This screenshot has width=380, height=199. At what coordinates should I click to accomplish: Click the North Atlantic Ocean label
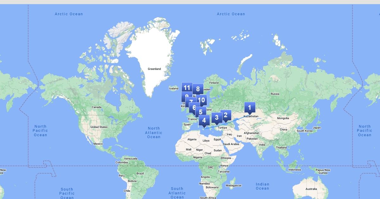pyautogui.click(x=154, y=133)
